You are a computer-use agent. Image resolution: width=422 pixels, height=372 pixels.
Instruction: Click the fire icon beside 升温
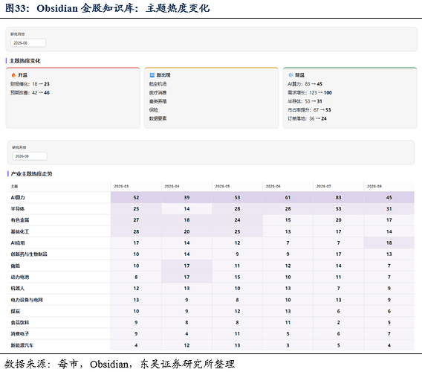[x=13, y=75]
